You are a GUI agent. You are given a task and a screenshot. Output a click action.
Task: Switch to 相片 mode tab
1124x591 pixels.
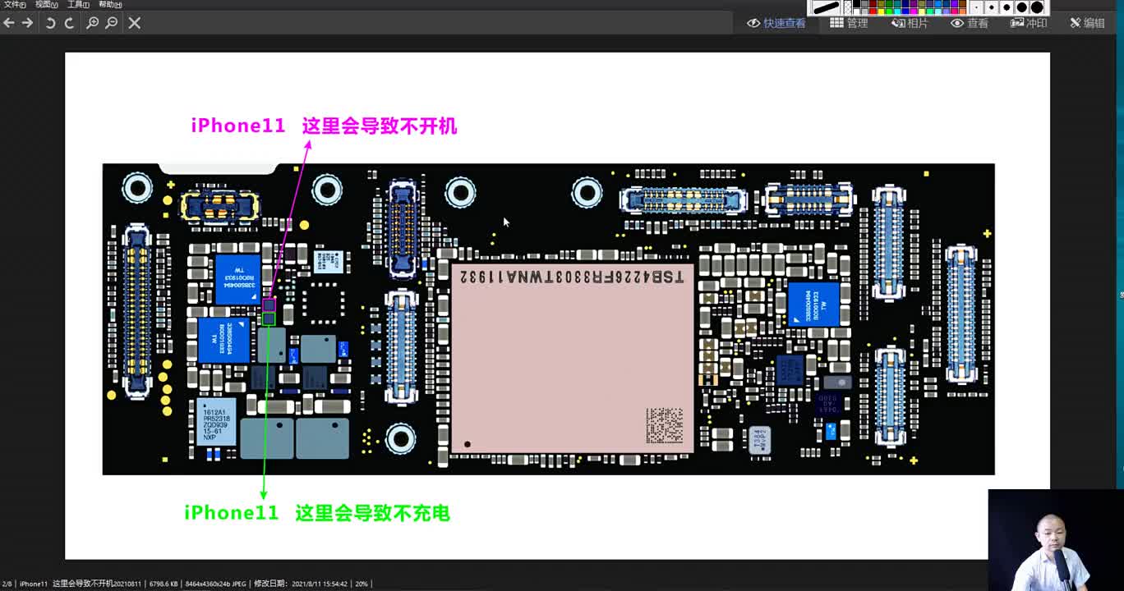[x=910, y=23]
